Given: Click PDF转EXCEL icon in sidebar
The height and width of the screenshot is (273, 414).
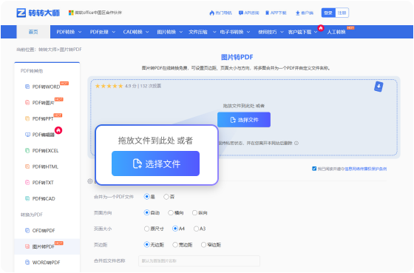Looking at the screenshot, I should (27, 151).
